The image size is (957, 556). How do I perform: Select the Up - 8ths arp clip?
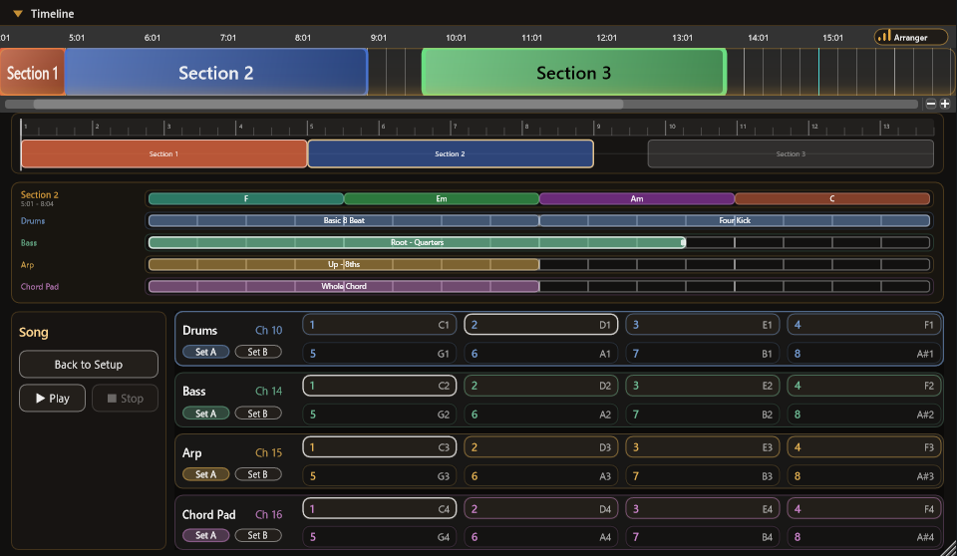pyautogui.click(x=344, y=264)
